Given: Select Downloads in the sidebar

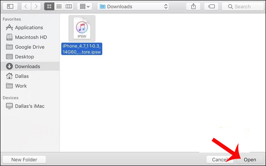Looking at the screenshot, I should pyautogui.click(x=30, y=66).
